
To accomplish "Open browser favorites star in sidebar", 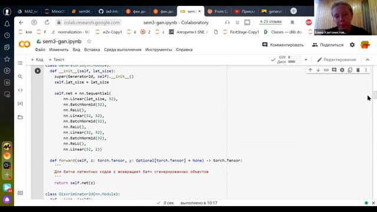I will (x=7, y=59).
